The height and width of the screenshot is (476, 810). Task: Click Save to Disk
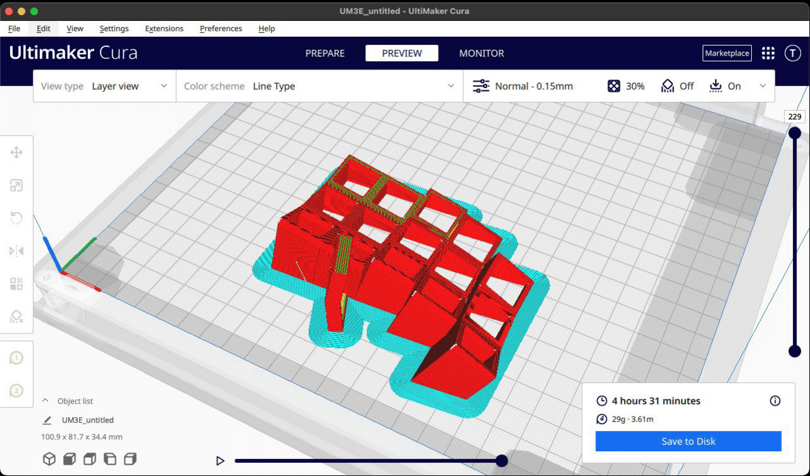click(688, 441)
